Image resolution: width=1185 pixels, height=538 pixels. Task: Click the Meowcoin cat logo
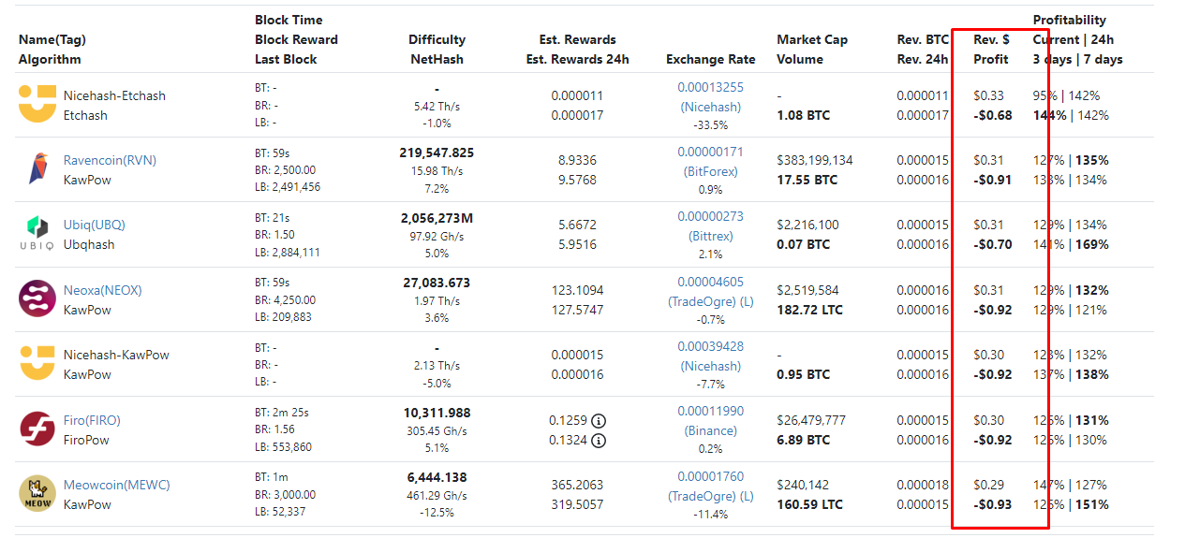37,493
